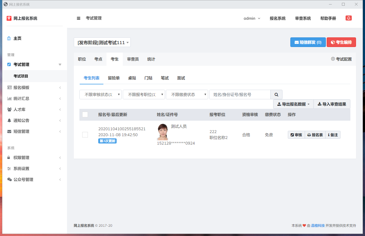This screenshot has width=365, height=236.
Task: Check the select-all checkbox in table header
Action: [85, 114]
